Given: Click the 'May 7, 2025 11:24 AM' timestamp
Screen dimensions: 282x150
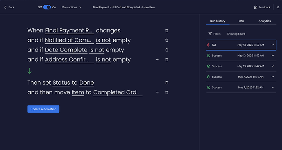Looking at the screenshot, I should coord(251,77).
